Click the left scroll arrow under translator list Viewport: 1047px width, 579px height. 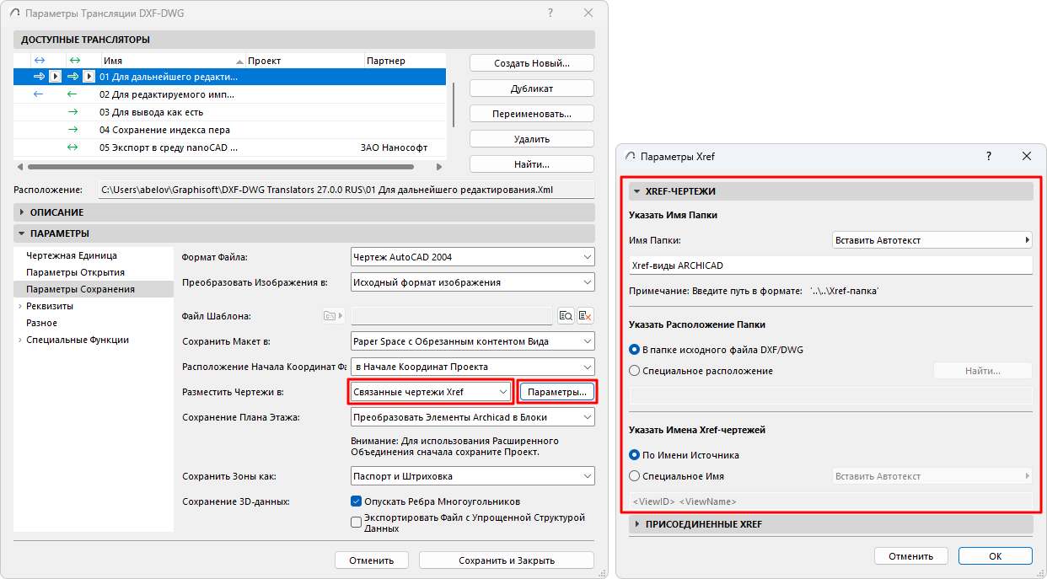19,167
